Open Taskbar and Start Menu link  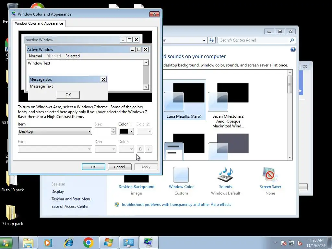pos(71,199)
